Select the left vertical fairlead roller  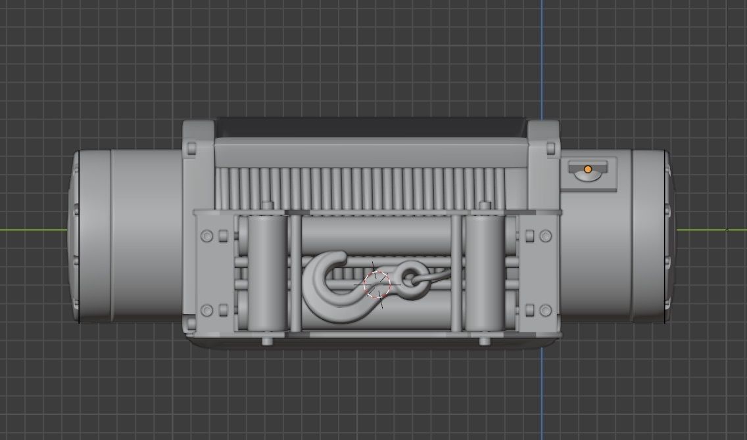(x=267, y=273)
